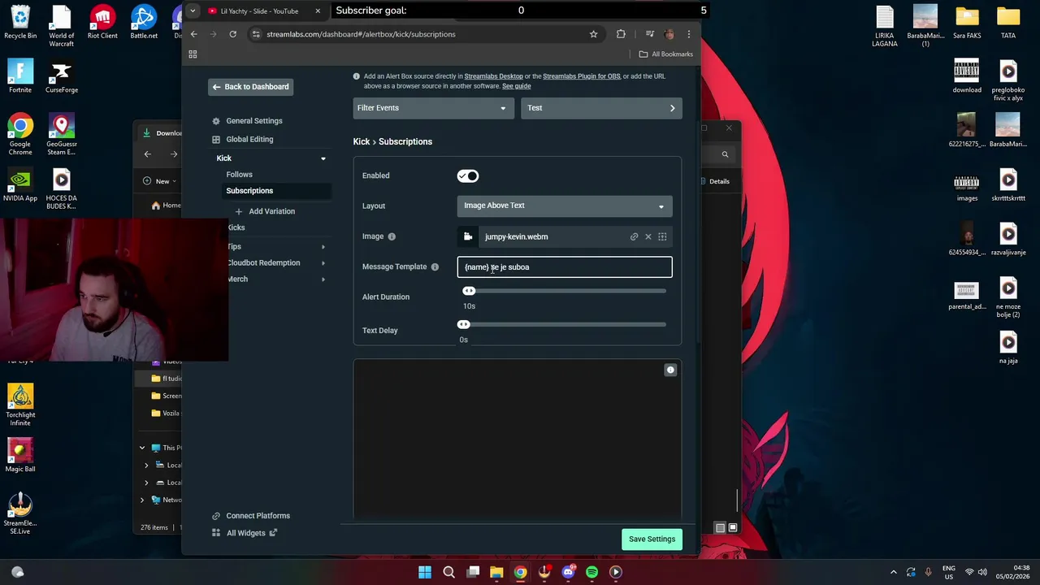
Task: Click Windows Start button
Action: pos(425,572)
